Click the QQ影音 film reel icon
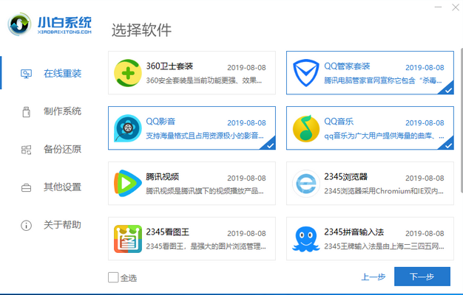This screenshot has width=463, height=295. 128,128
